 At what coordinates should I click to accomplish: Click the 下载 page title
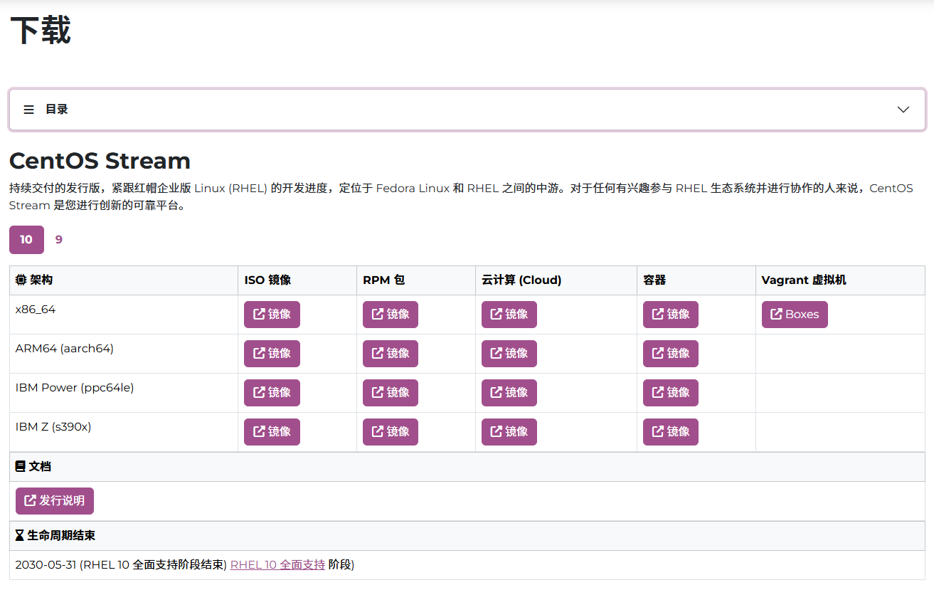point(41,31)
